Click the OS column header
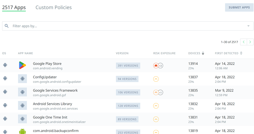 [x=4, y=53]
